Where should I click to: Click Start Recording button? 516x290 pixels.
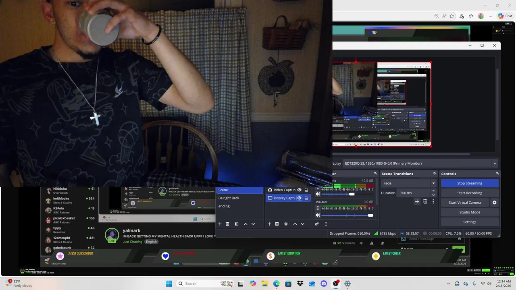(x=470, y=193)
